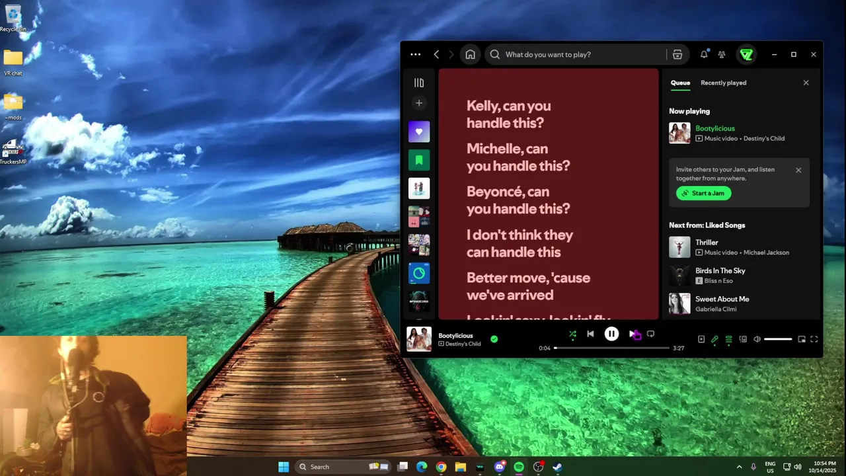Pause the current song

[611, 335]
